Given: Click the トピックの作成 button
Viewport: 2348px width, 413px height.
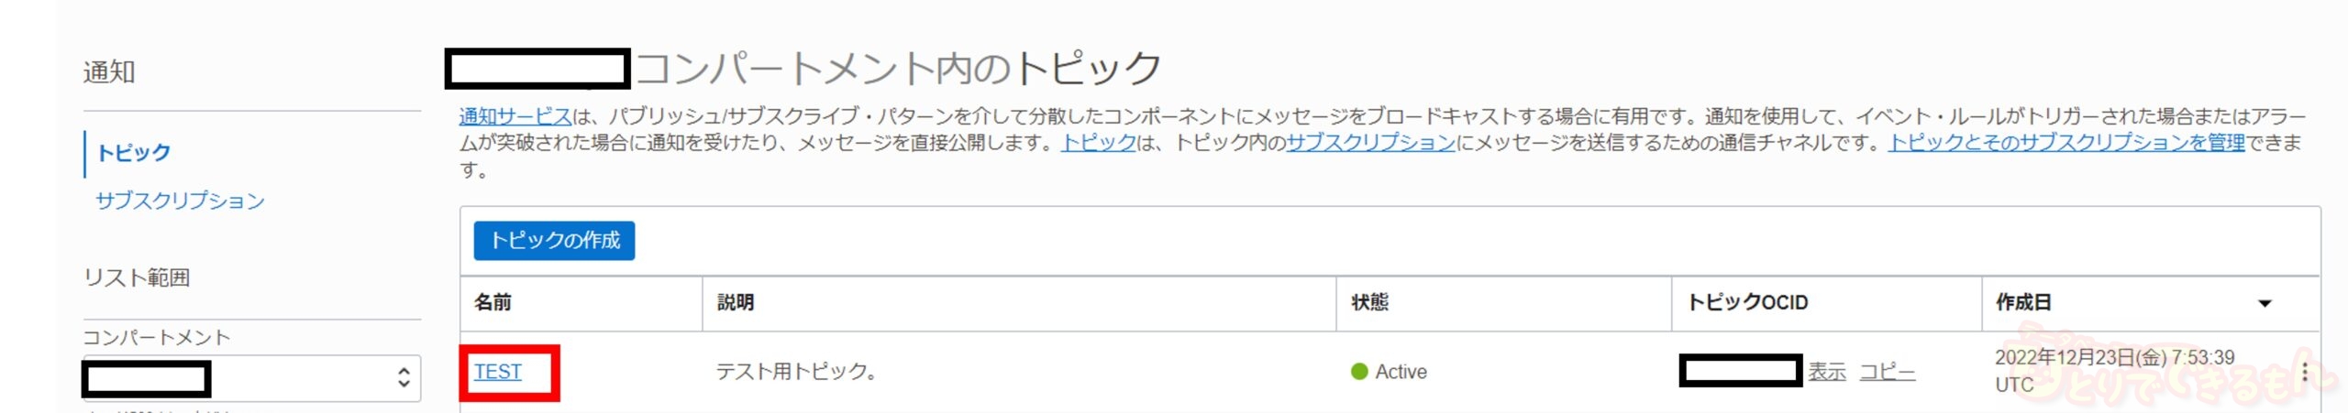Looking at the screenshot, I should [x=554, y=241].
